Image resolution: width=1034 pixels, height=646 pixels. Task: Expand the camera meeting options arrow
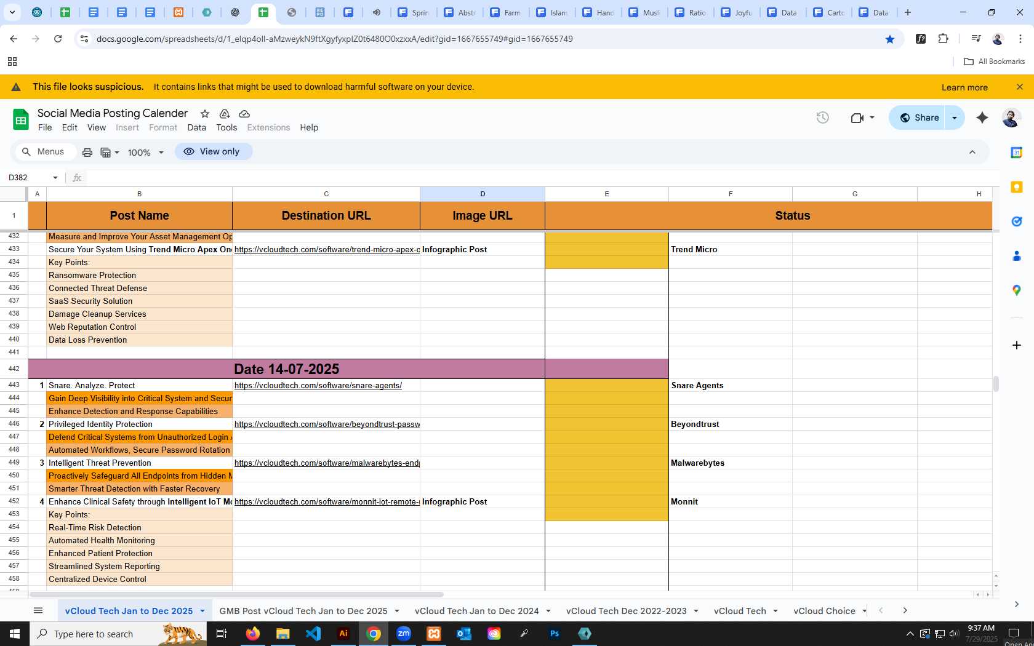tap(872, 118)
